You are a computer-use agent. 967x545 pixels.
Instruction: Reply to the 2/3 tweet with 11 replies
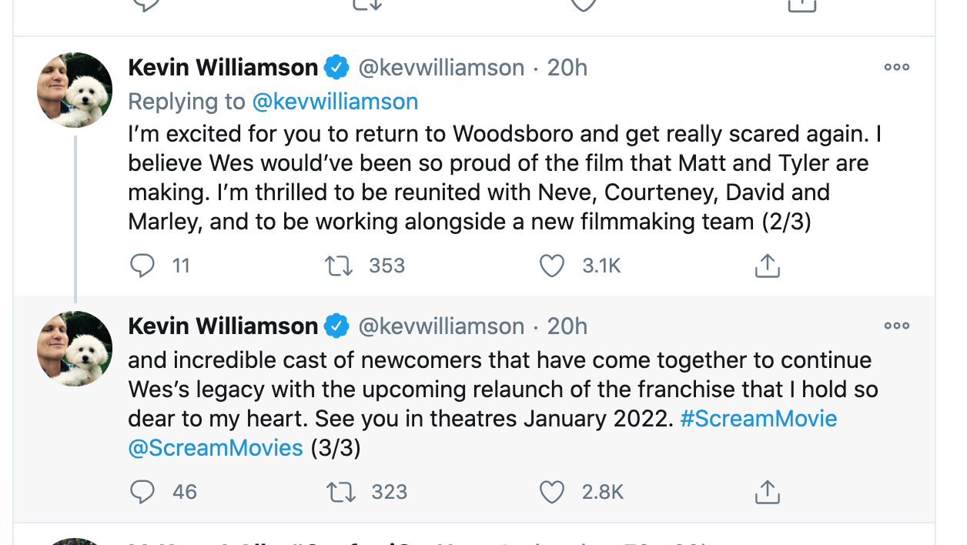pos(142,266)
